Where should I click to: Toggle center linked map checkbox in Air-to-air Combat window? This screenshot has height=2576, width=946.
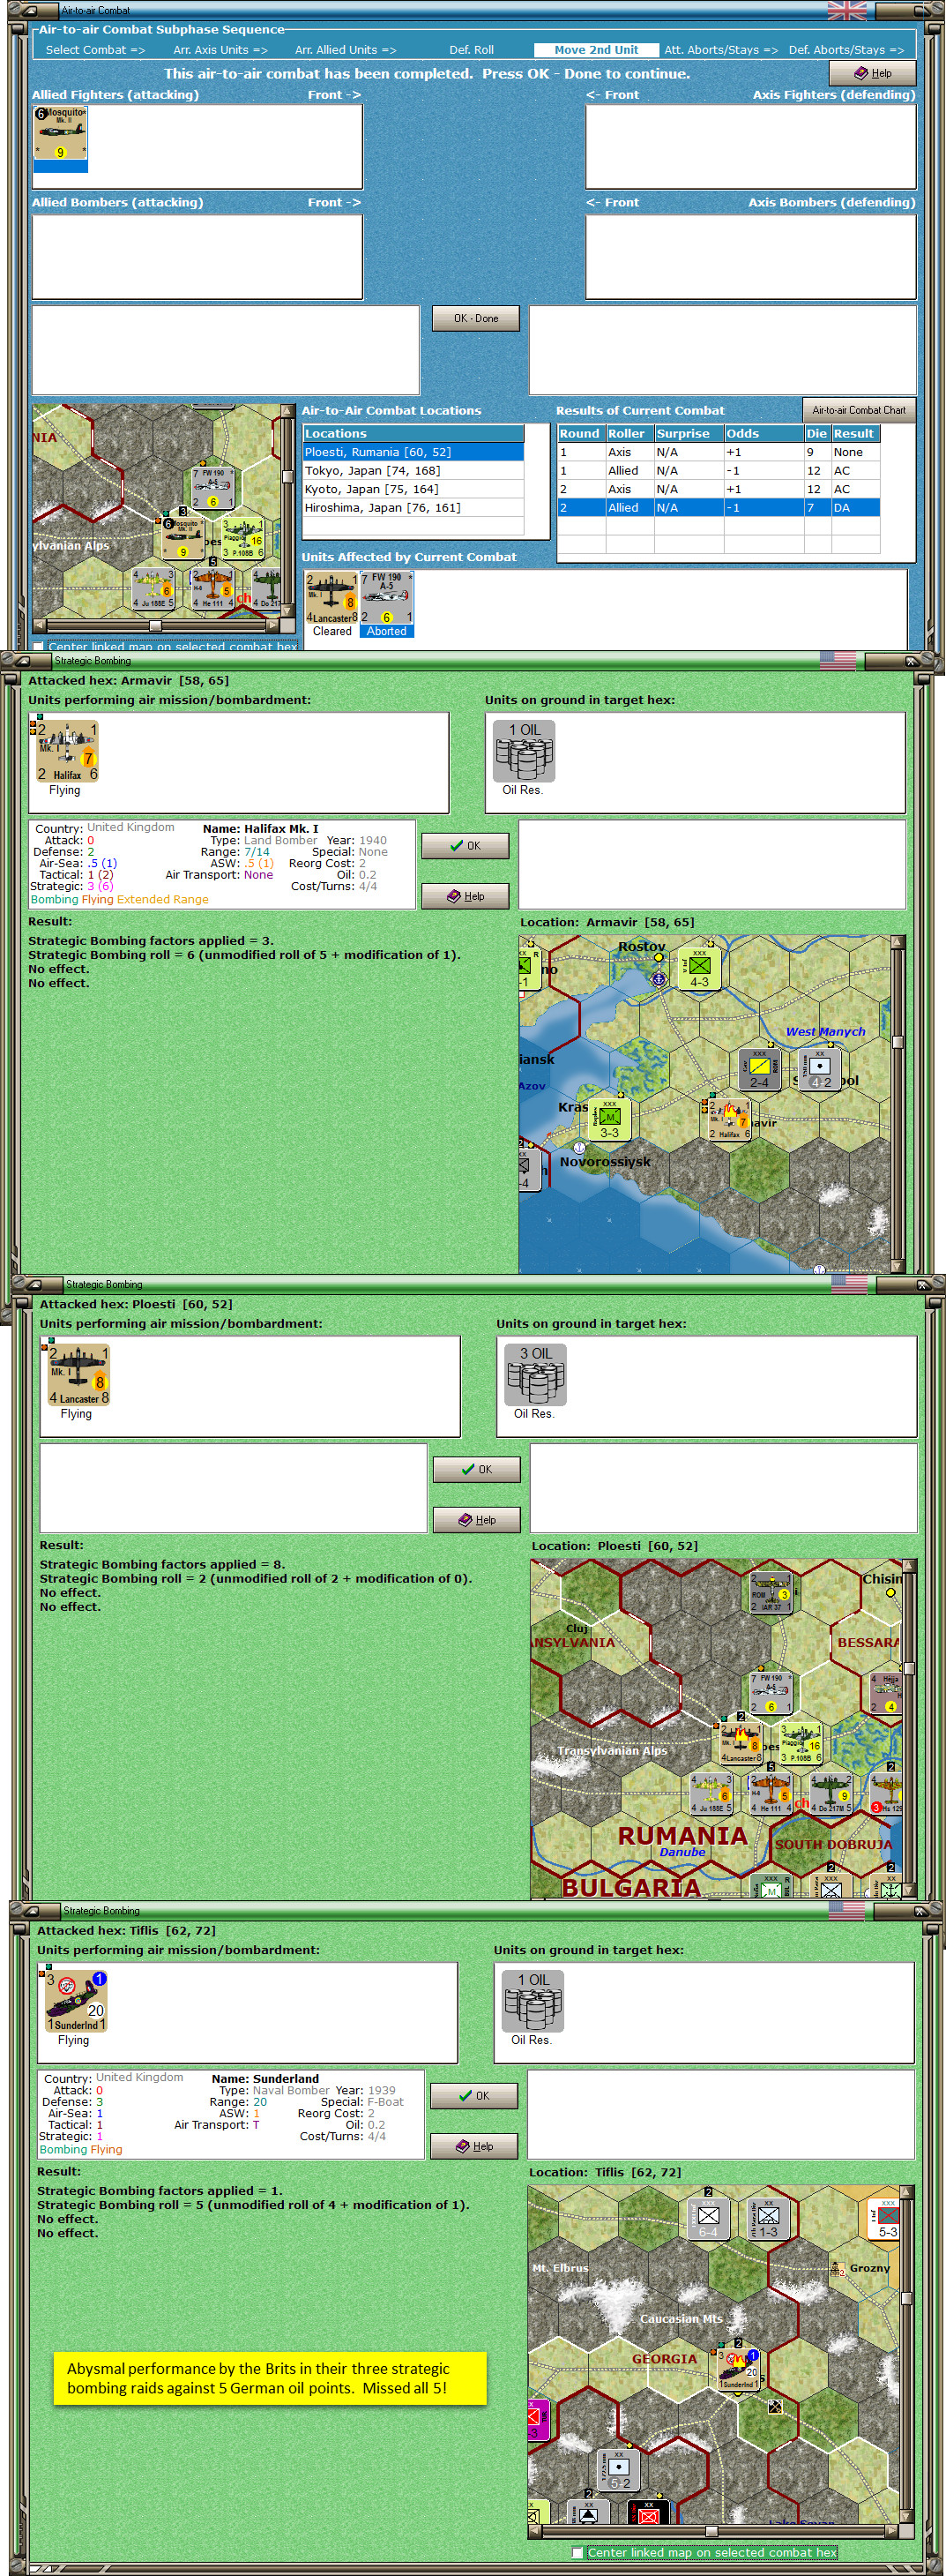coord(39,647)
